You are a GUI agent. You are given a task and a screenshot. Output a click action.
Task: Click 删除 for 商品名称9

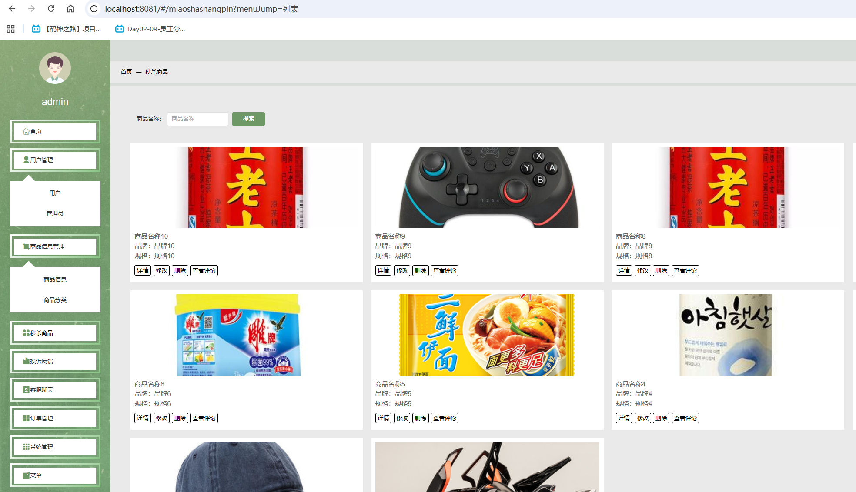420,270
